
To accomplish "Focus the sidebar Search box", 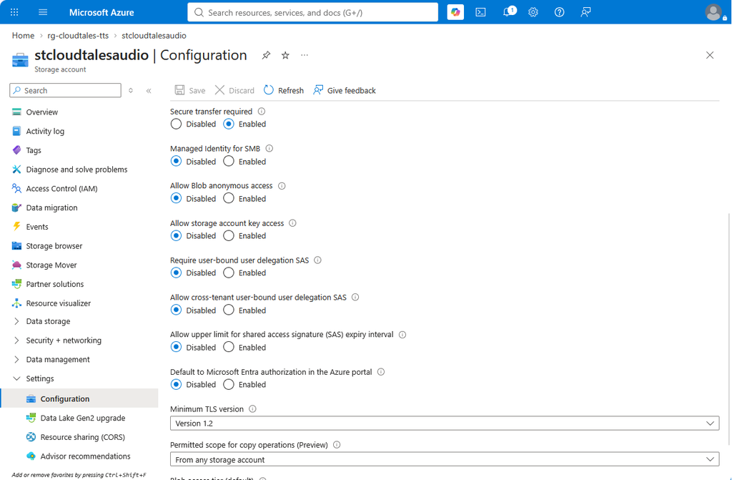I will pos(65,90).
